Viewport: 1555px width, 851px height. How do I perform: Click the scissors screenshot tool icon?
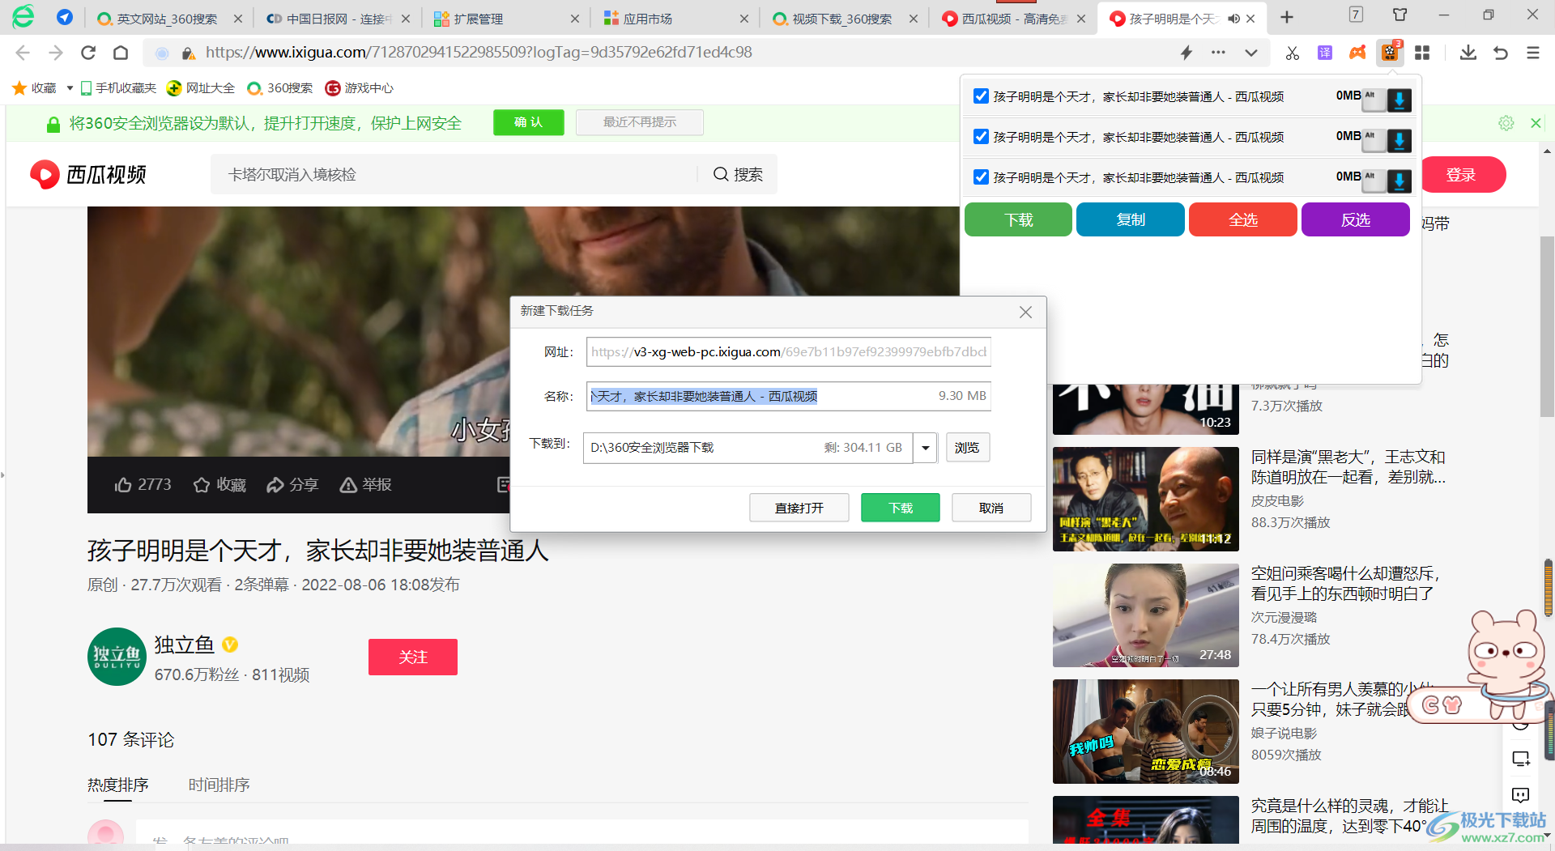pos(1292,53)
